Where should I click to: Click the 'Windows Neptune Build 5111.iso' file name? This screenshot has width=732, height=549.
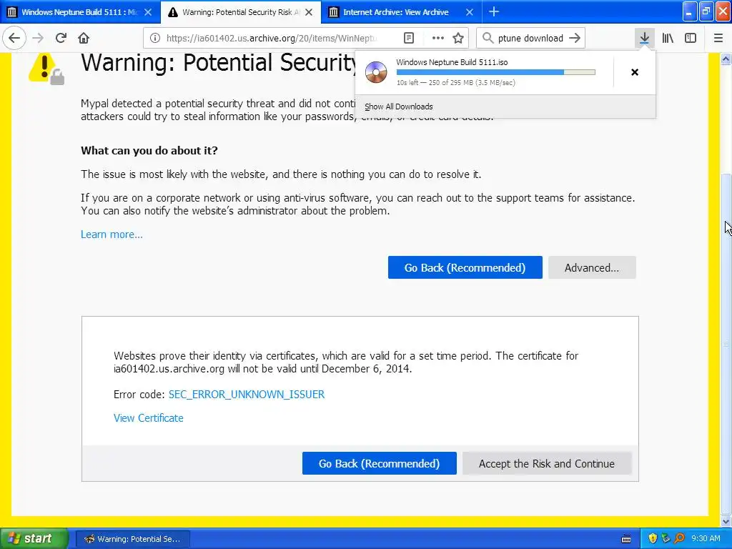[452, 62]
